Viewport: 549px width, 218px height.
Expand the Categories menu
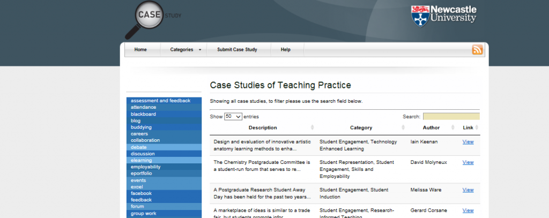(x=186, y=50)
